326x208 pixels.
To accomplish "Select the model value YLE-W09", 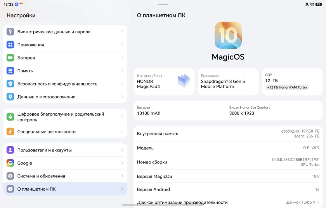I will (311, 148).
